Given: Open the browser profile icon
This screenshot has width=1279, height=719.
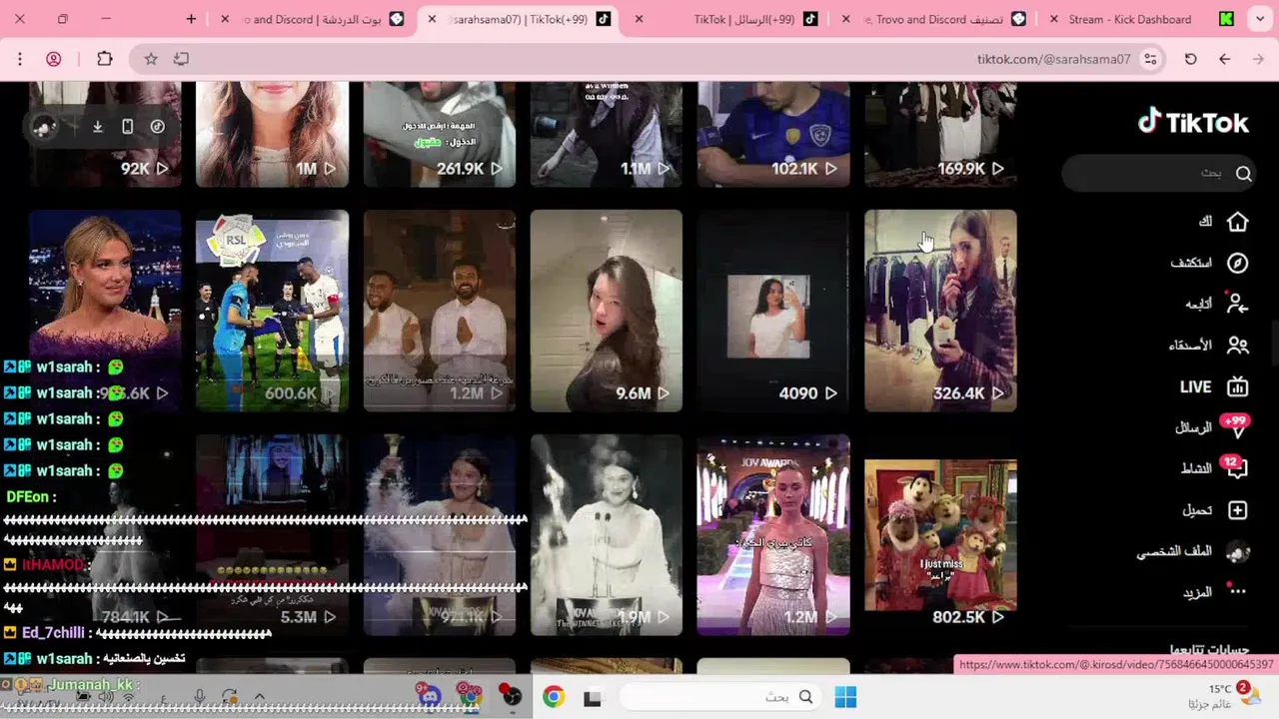Looking at the screenshot, I should 54,59.
